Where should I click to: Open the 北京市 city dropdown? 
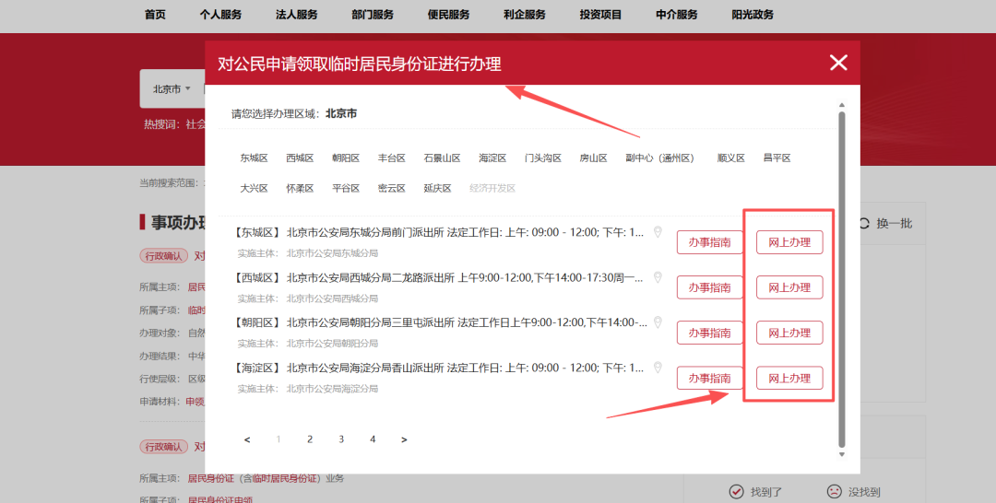(172, 88)
